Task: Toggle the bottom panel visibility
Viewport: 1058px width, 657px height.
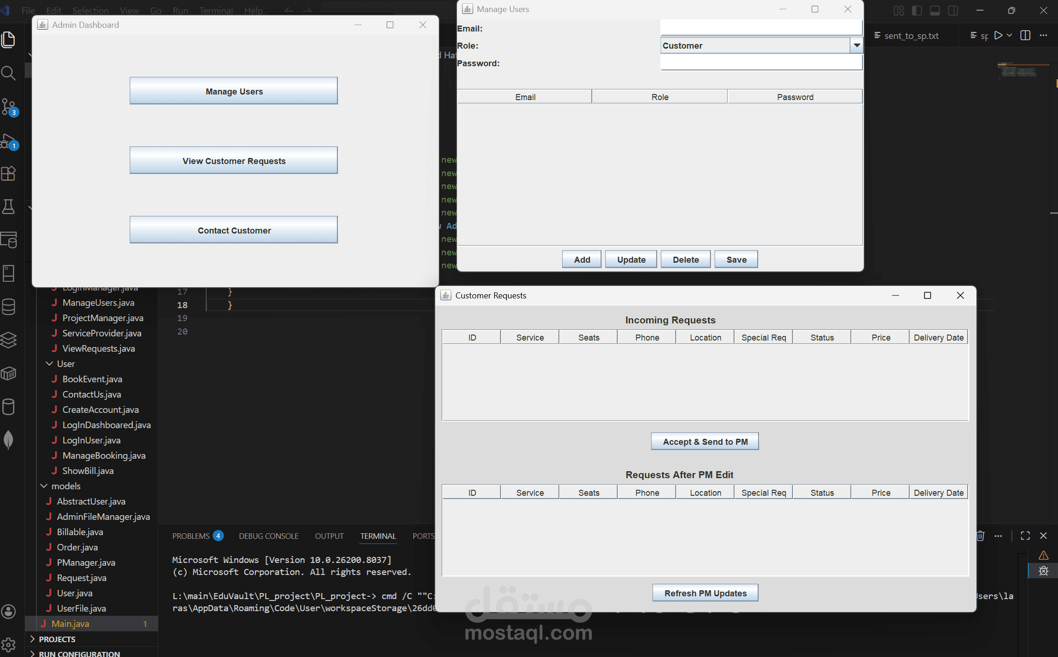Action: [935, 10]
